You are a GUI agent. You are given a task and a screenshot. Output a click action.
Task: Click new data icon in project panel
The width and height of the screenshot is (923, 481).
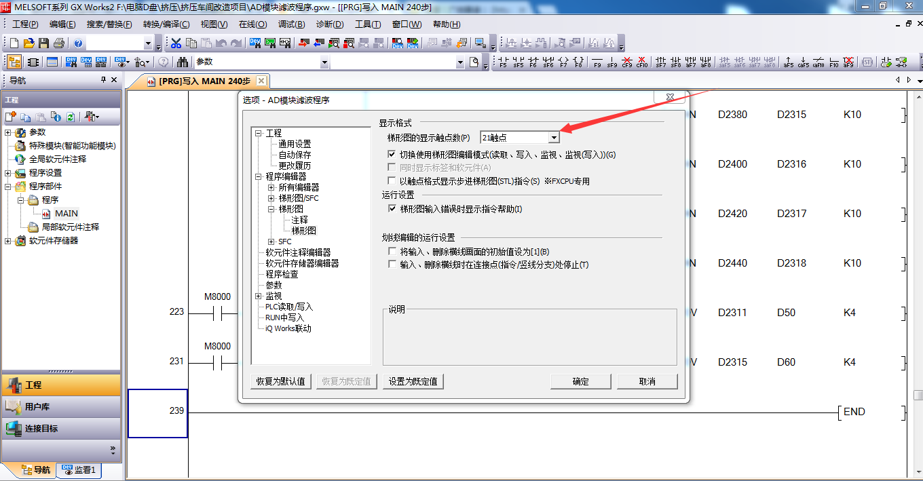coord(11,117)
